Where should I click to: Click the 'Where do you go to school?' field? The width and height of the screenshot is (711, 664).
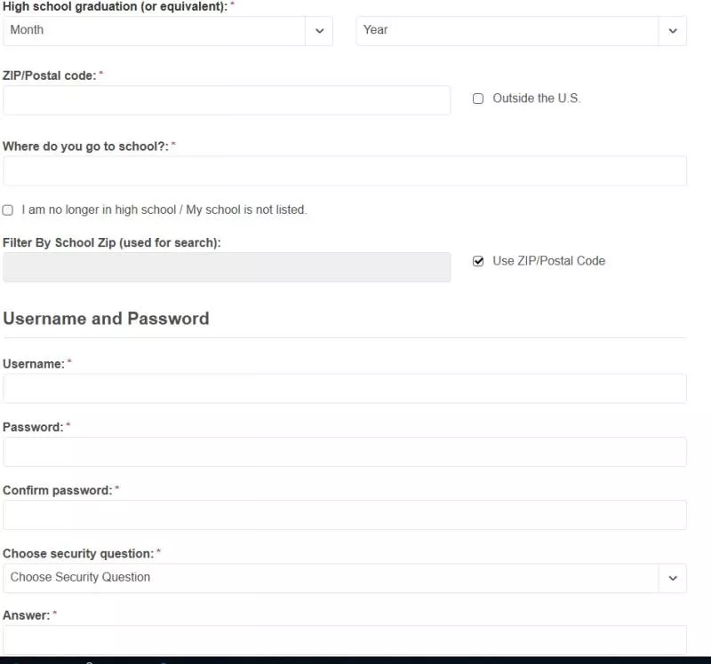[345, 170]
